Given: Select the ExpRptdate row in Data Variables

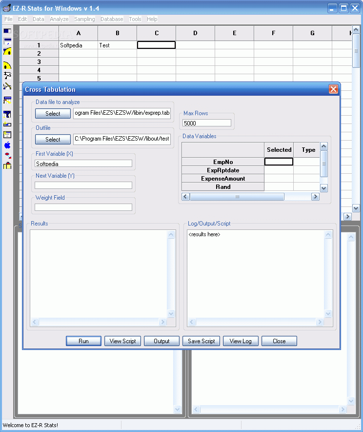Looking at the screenshot, I should pyautogui.click(x=223, y=170).
